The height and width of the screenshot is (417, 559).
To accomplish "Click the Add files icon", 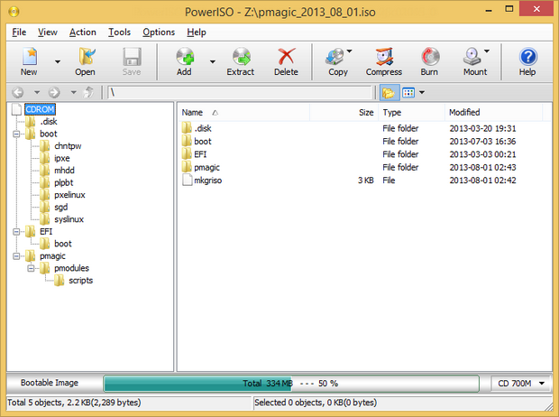I will [185, 57].
